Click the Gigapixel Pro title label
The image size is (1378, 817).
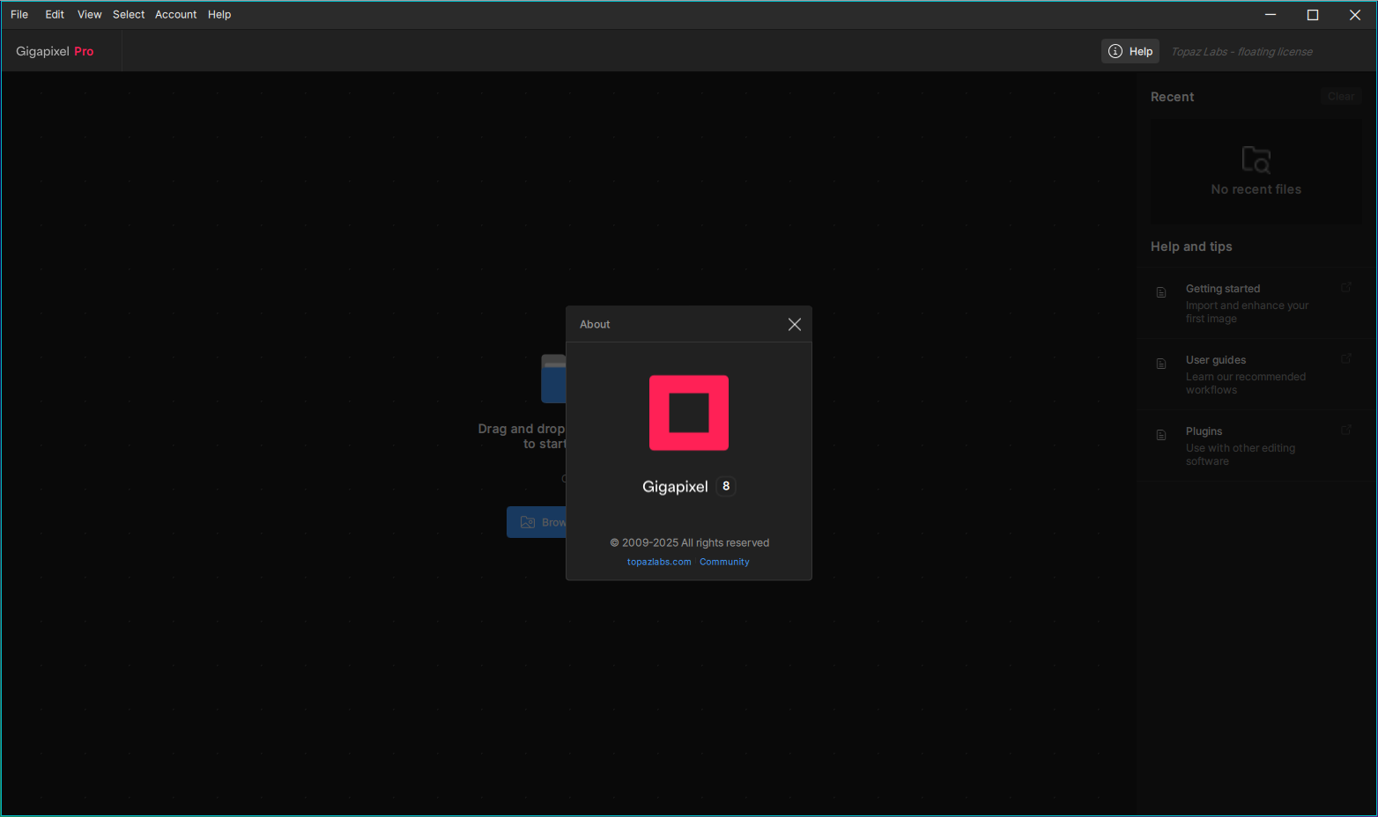coord(55,51)
